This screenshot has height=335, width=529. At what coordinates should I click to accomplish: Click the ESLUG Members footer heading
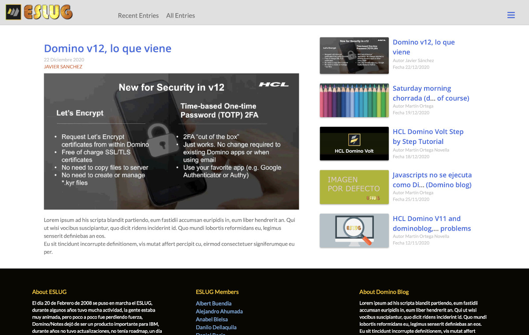pyautogui.click(x=217, y=292)
